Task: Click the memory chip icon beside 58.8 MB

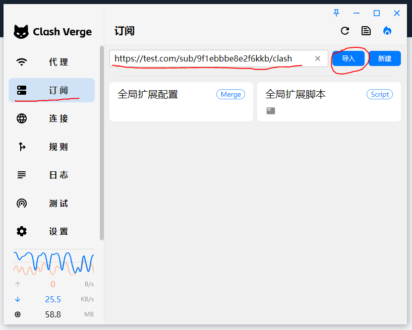Action: 18,314
